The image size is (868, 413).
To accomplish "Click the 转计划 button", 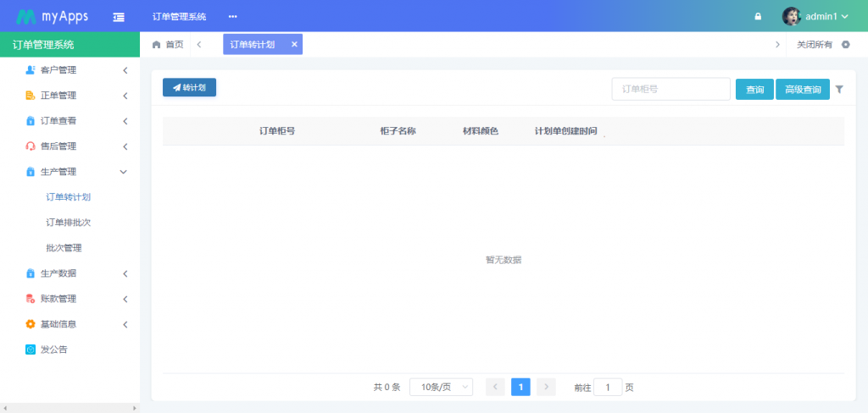I will (189, 87).
